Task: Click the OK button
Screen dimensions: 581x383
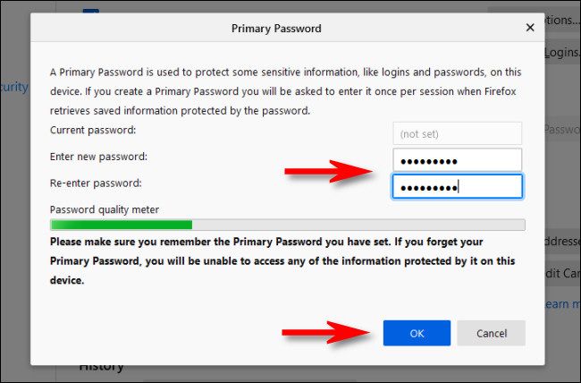Action: [x=417, y=333]
